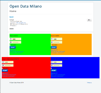Select the Login MezzepiedeDX heading

tap(59, 59)
